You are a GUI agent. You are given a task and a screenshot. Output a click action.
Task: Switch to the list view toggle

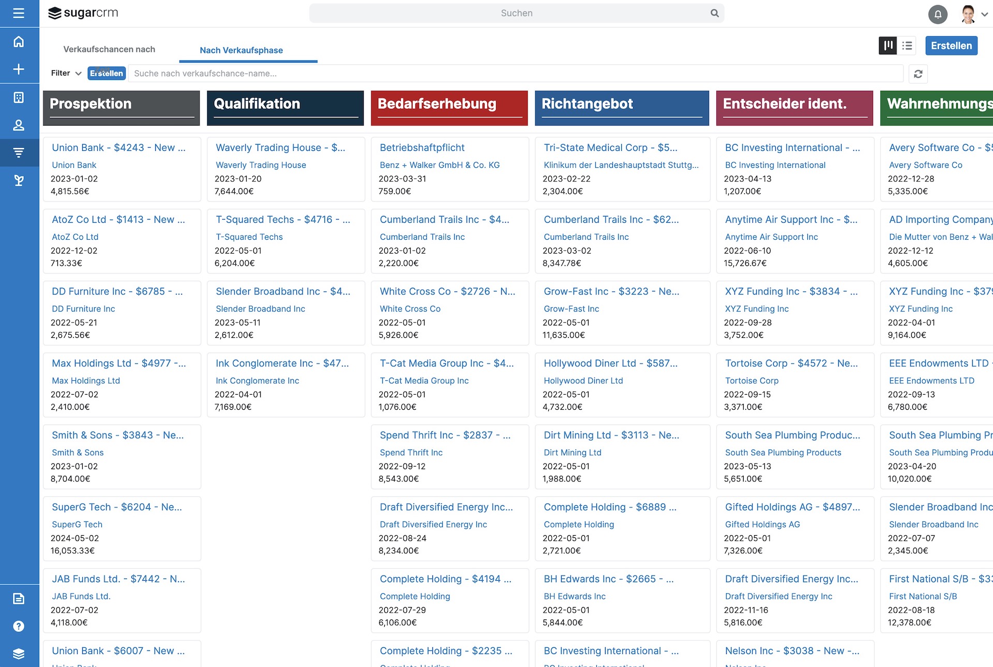pos(907,45)
